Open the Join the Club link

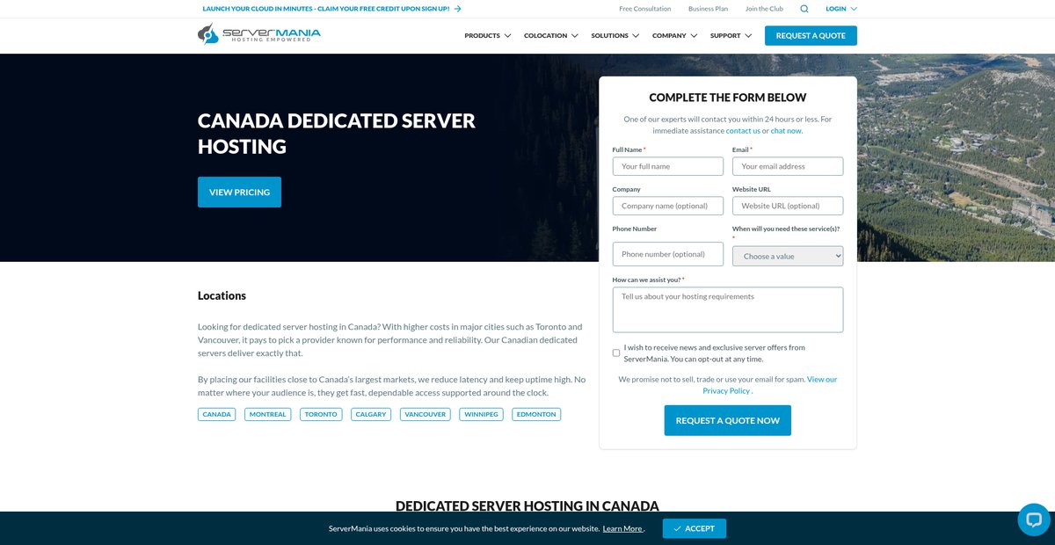pos(764,9)
